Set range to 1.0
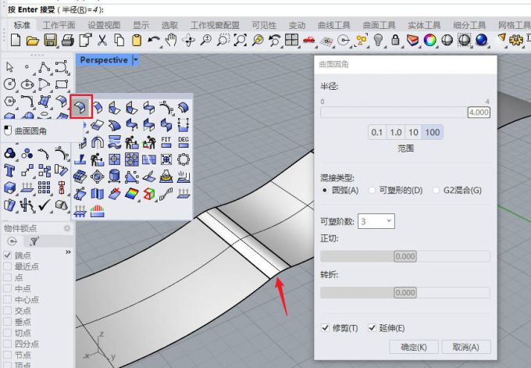The image size is (531, 368). click(396, 132)
